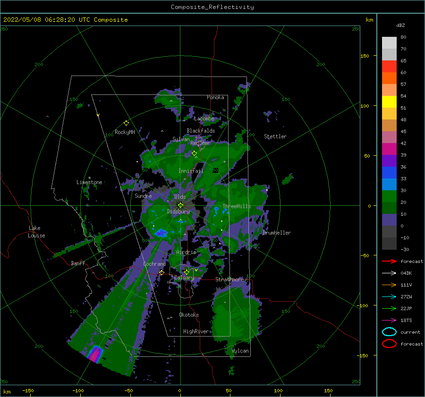Screen dimensions: 425x397
Task: Click the HighRiver label
Action: 195,331
